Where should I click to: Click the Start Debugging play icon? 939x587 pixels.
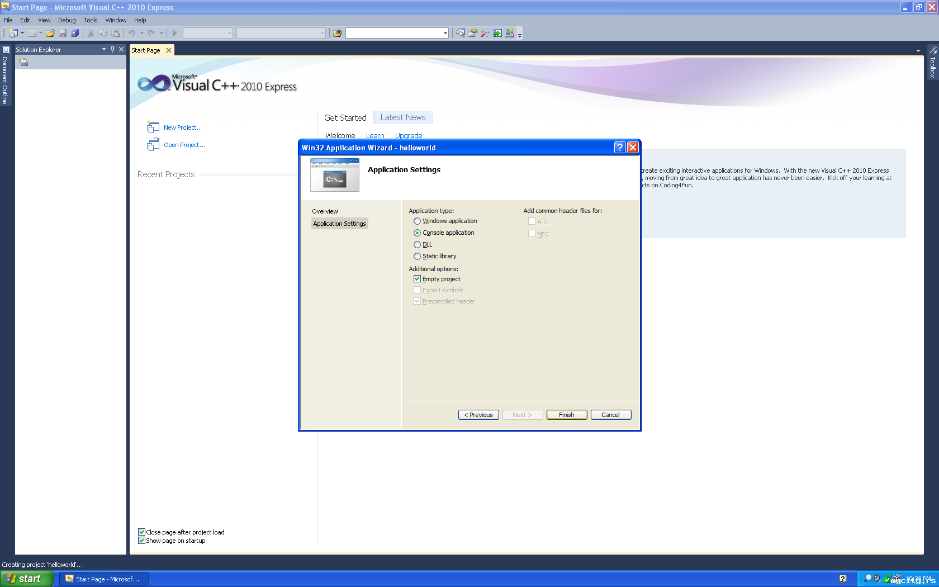click(175, 33)
